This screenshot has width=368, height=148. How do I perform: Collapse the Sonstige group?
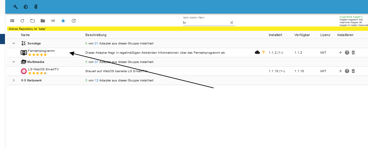click(14, 43)
